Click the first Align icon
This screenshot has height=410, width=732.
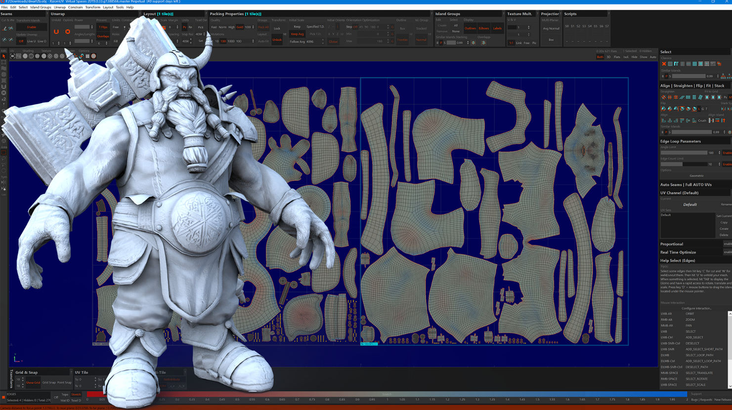click(x=663, y=121)
